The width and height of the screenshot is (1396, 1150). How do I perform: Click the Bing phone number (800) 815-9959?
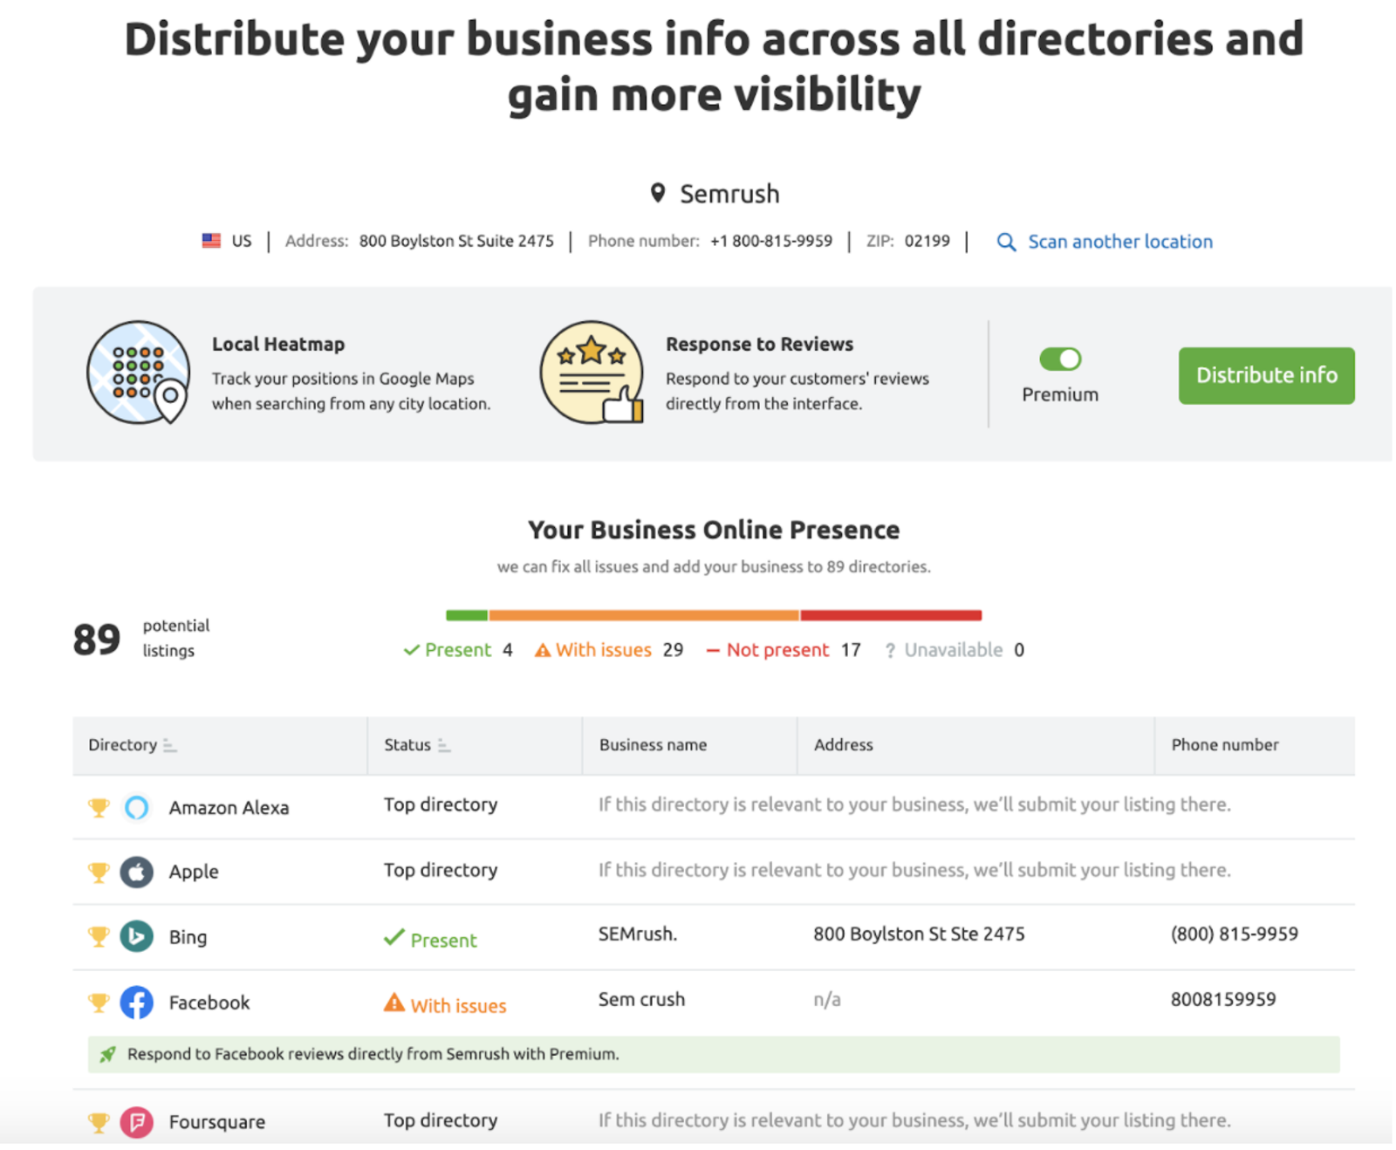click(x=1234, y=934)
